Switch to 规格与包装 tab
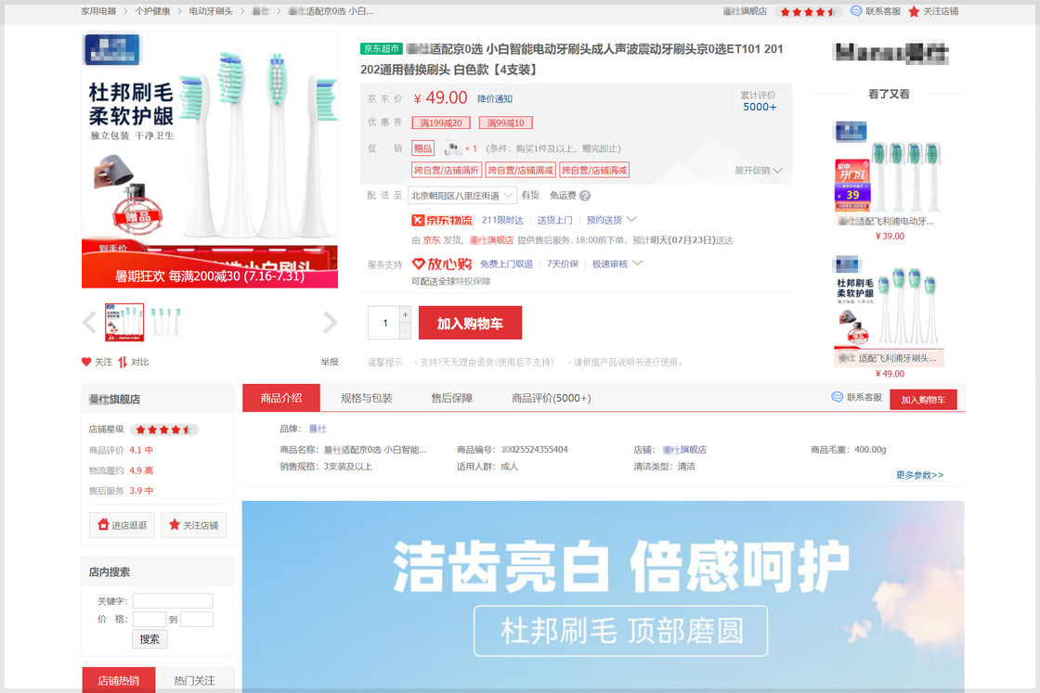This screenshot has width=1040, height=693. click(366, 398)
